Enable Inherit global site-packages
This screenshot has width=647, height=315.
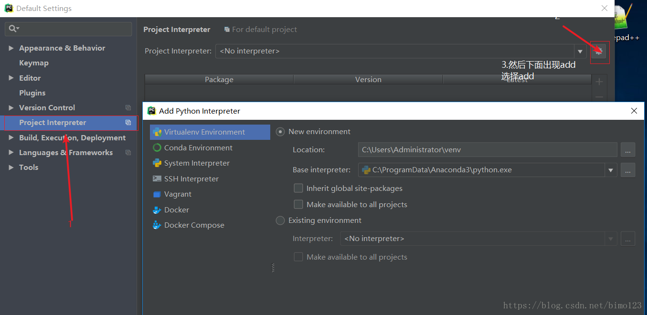(x=298, y=189)
